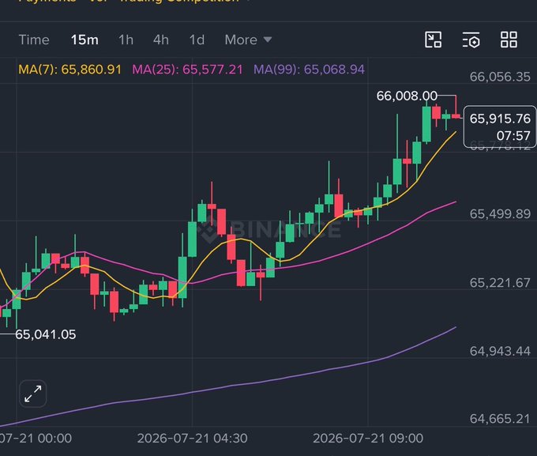Switch to the 1h interval
Image resolution: width=537 pixels, height=456 pixels.
[126, 40]
